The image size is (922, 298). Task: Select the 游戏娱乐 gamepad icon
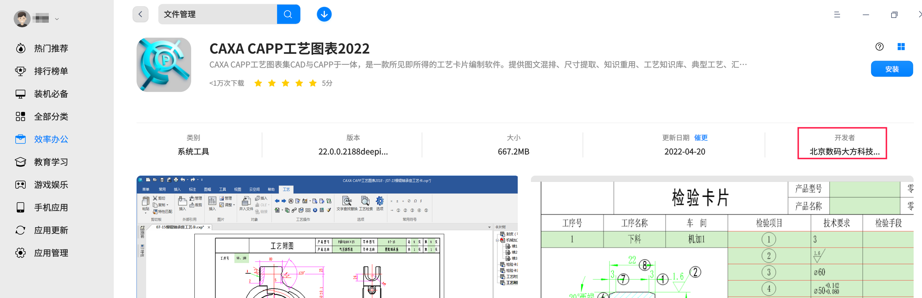pyautogui.click(x=21, y=184)
